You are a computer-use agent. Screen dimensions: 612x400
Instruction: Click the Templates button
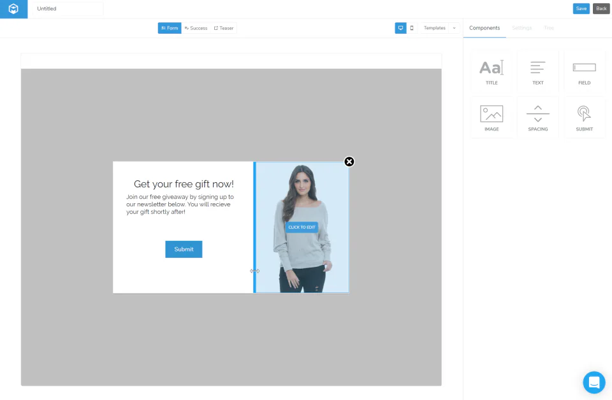(x=434, y=28)
